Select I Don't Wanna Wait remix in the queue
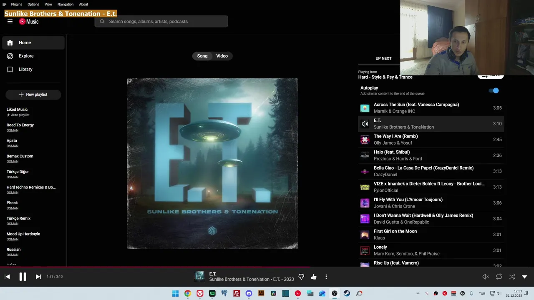This screenshot has height=300, width=534. click(x=431, y=219)
